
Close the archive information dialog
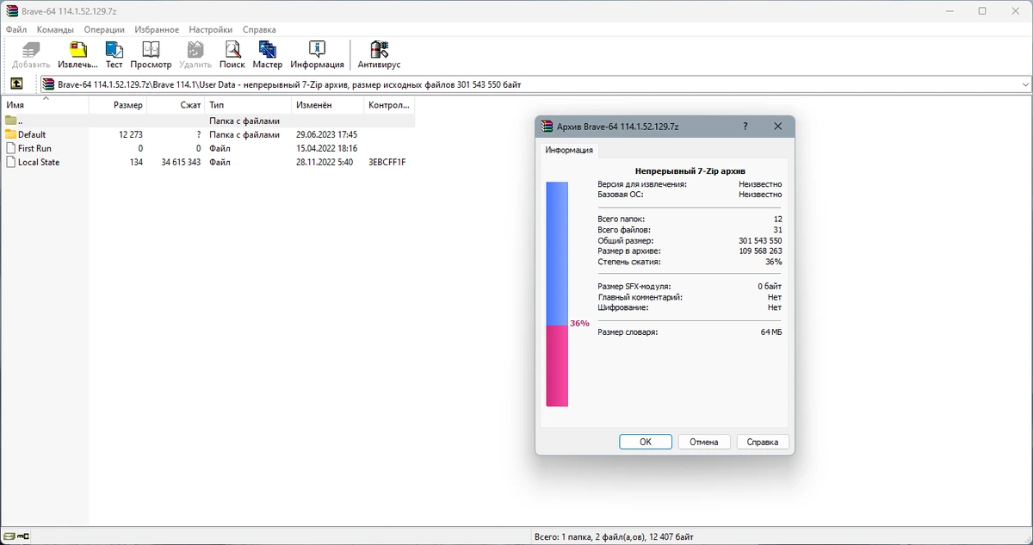tap(778, 127)
